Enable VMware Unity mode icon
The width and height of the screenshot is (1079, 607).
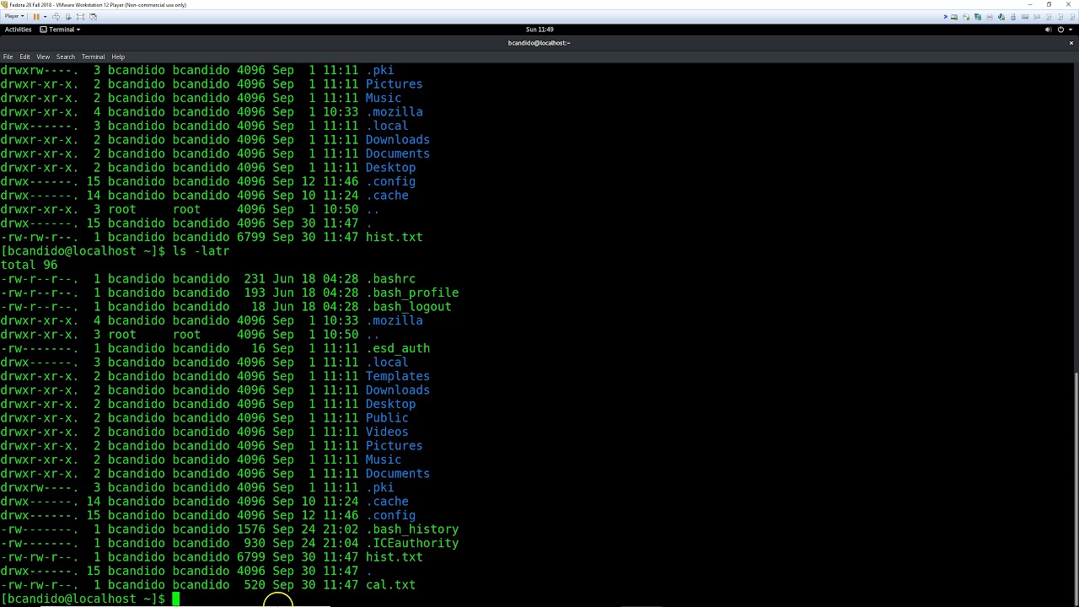[93, 17]
